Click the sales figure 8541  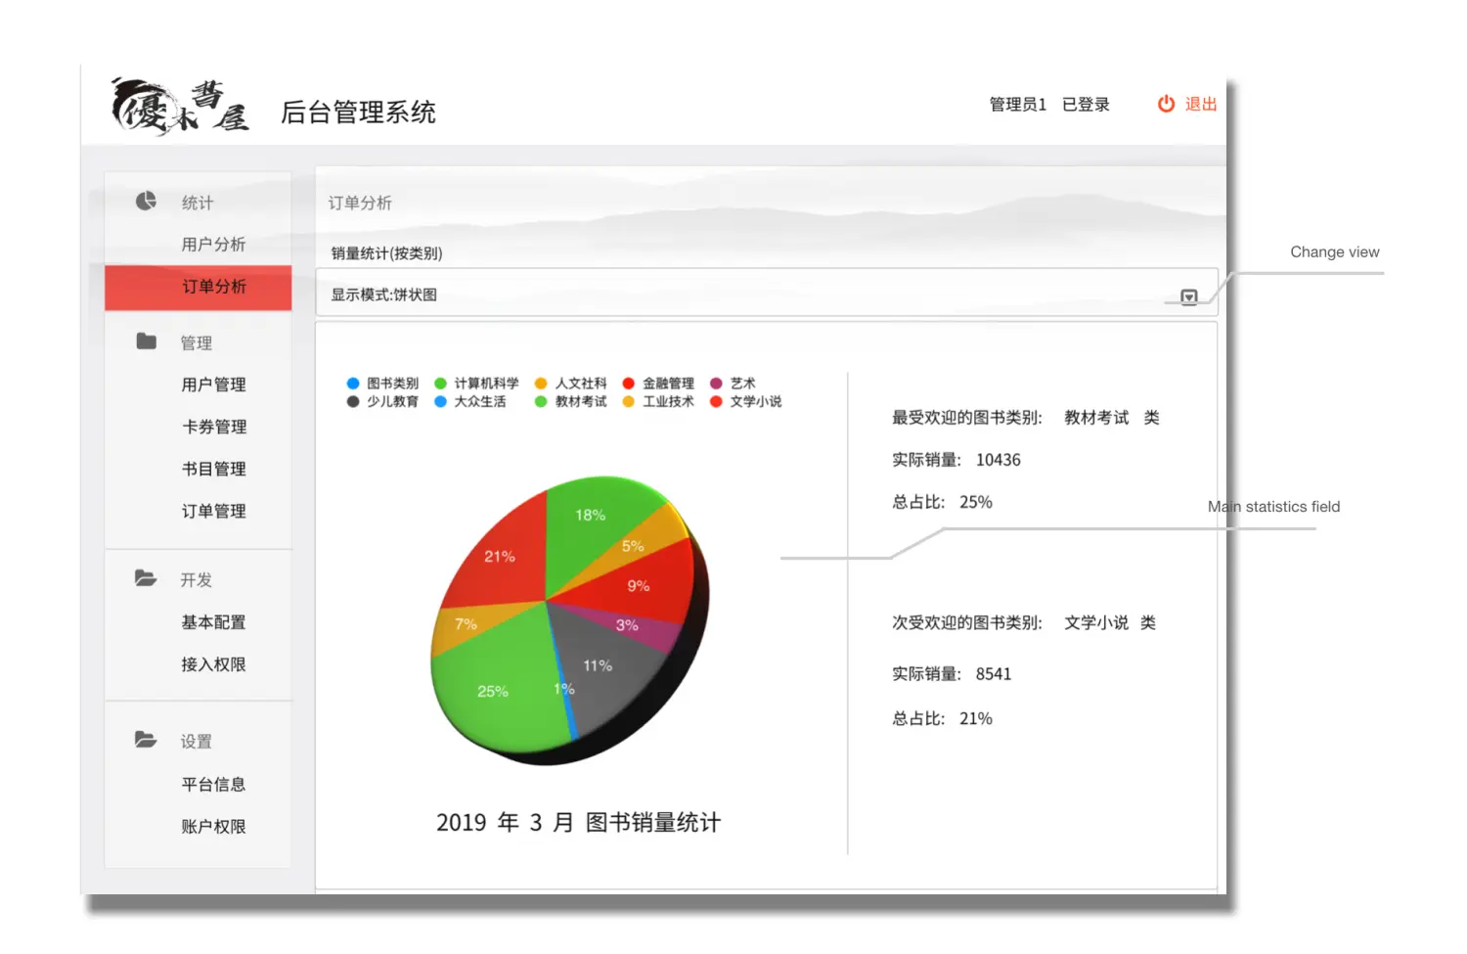[994, 674]
